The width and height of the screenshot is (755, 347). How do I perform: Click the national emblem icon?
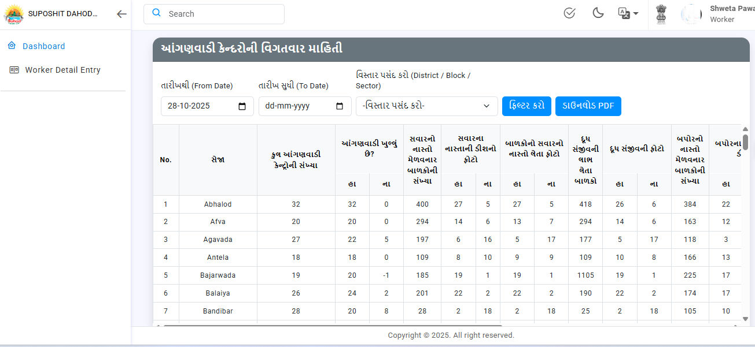(x=661, y=14)
